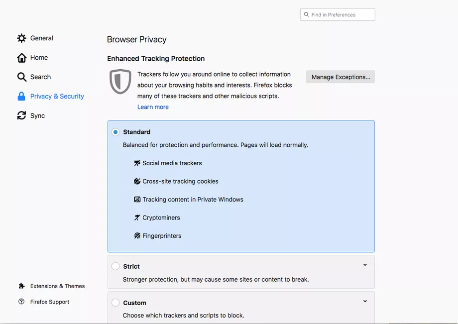Click the Sync arrows icon
The width and height of the screenshot is (458, 324).
coord(21,116)
